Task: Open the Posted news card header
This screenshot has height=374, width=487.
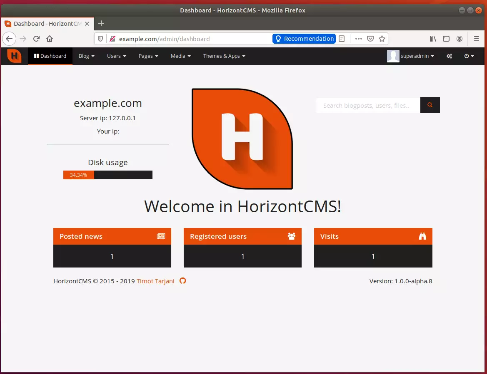Action: [x=112, y=236]
